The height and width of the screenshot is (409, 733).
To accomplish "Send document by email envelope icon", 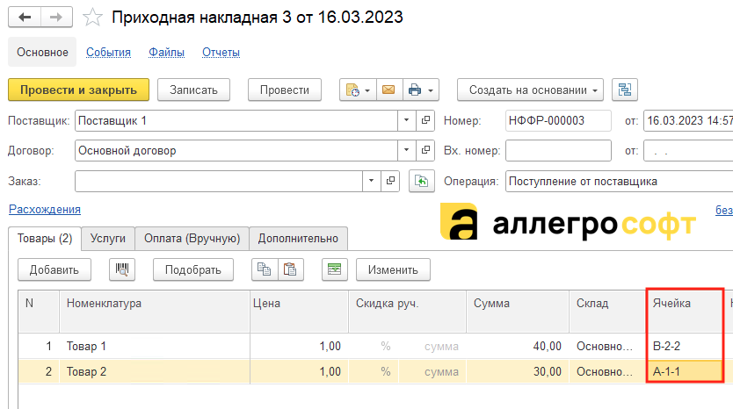I will point(388,90).
